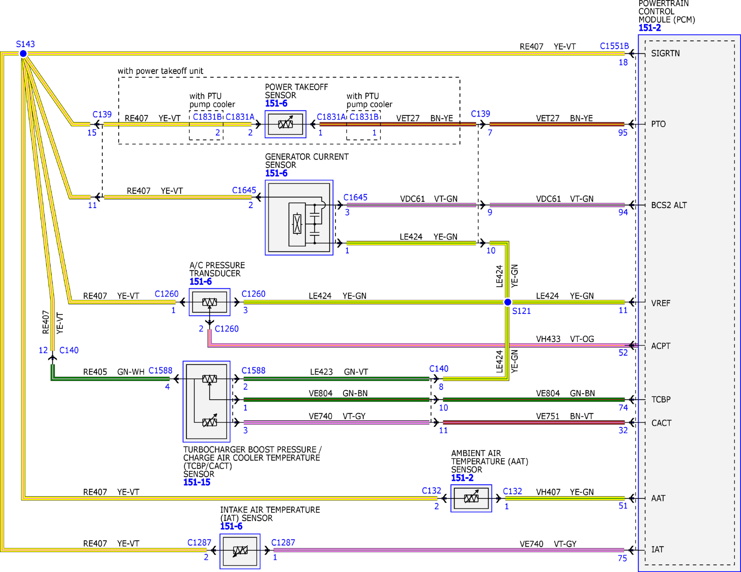Select the Generator Current Sensor symbol

click(299, 217)
